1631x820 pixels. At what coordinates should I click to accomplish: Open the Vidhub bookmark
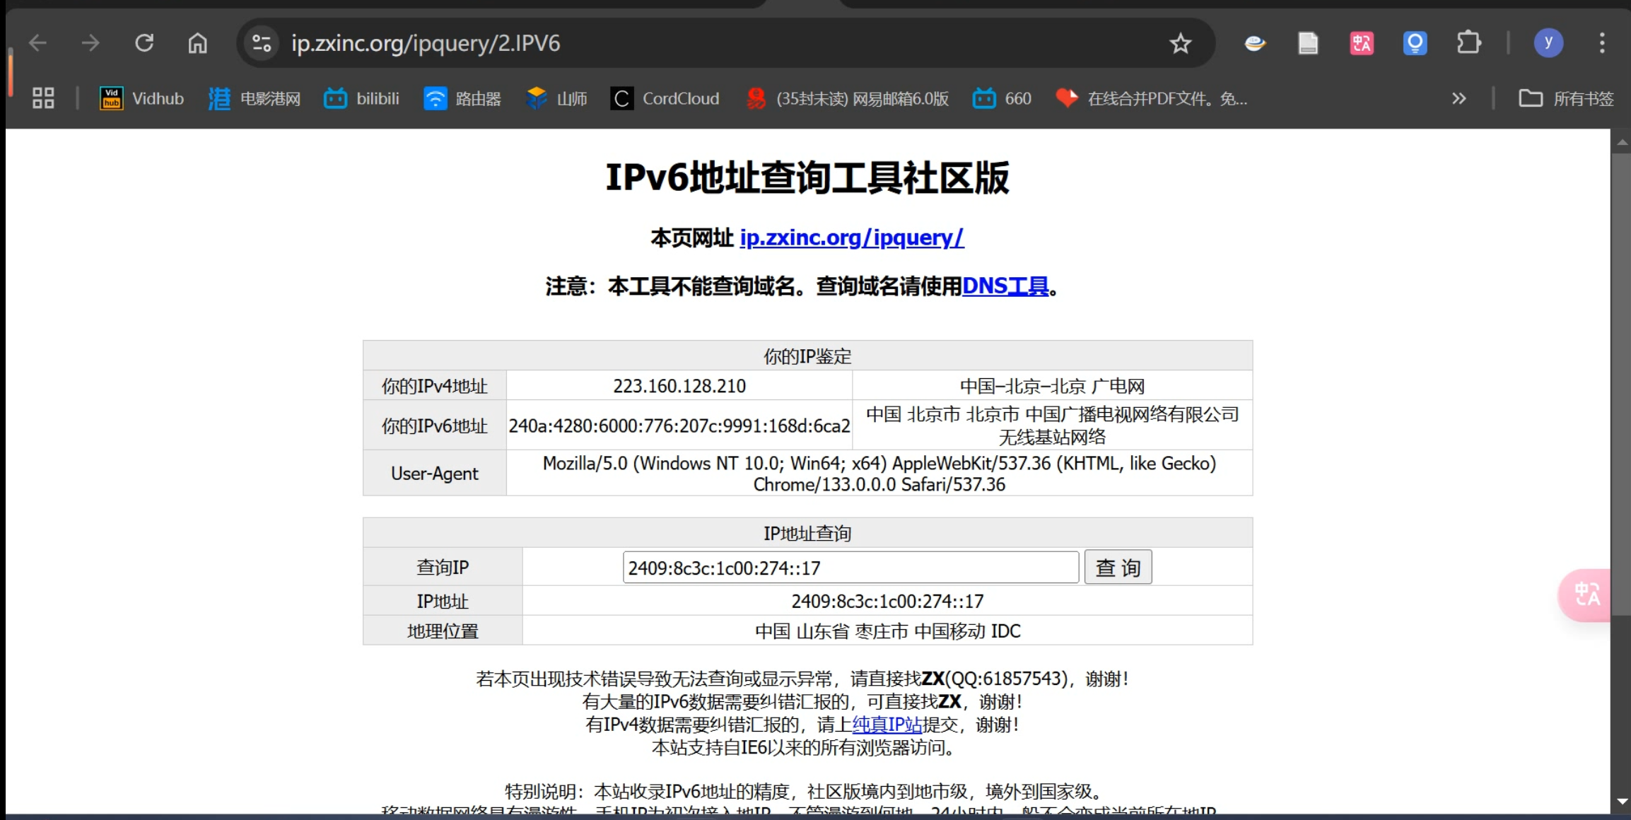pos(142,98)
